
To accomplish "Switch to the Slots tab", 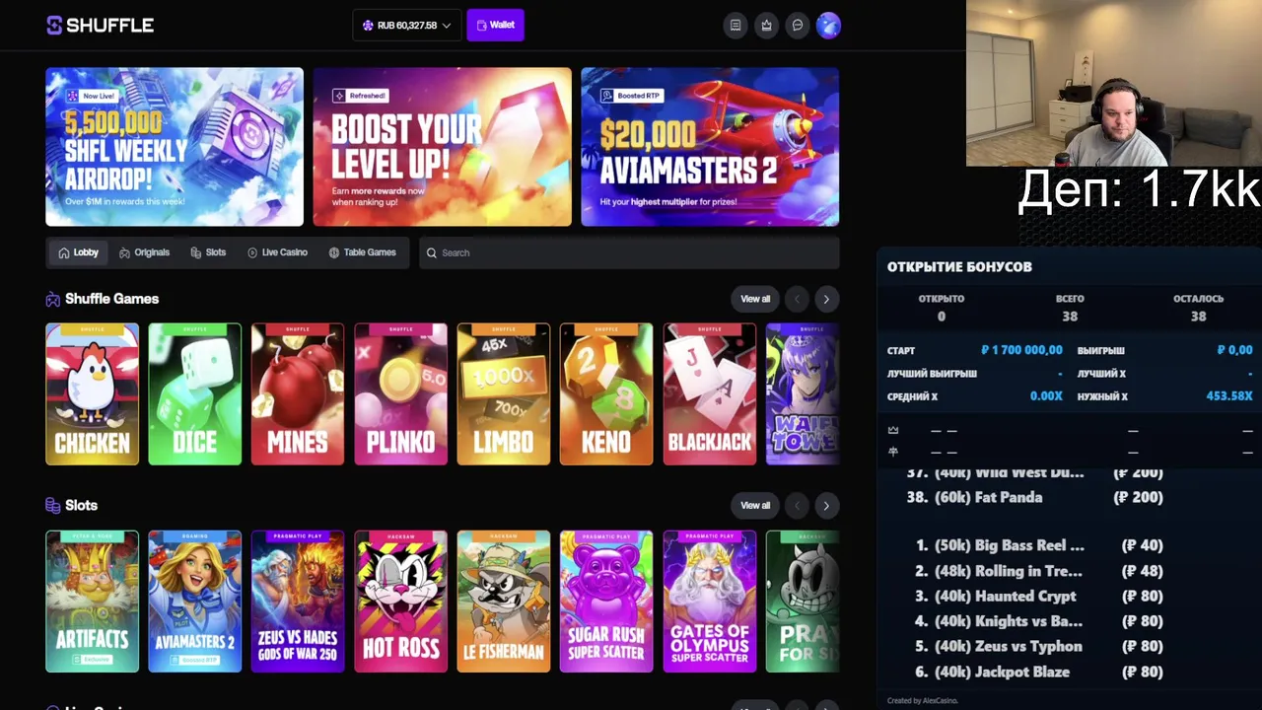I will click(x=208, y=252).
